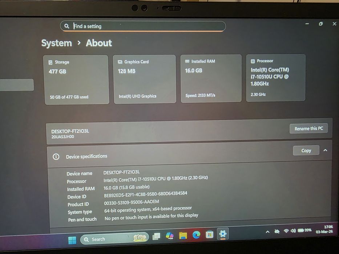Open the Processor info card
Screen dimensions: 339x254
(x=276, y=78)
